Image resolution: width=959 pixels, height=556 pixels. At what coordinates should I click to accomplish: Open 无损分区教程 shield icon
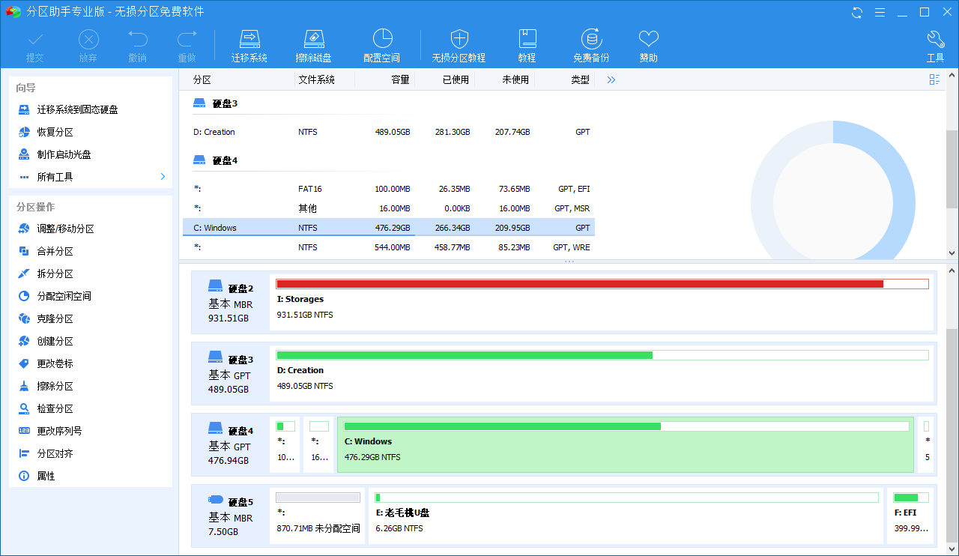(x=459, y=39)
